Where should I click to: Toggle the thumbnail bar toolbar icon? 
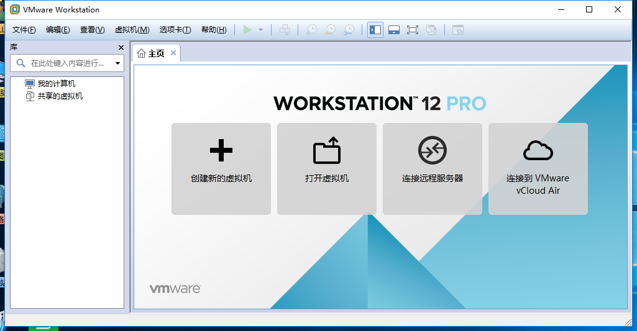[x=393, y=30]
